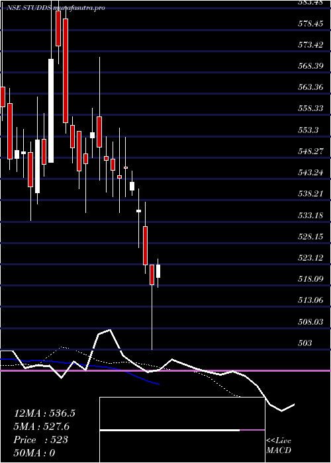This screenshot has width=331, height=463.
Task: Click the 563.36 price axis label
Action: click(x=310, y=87)
